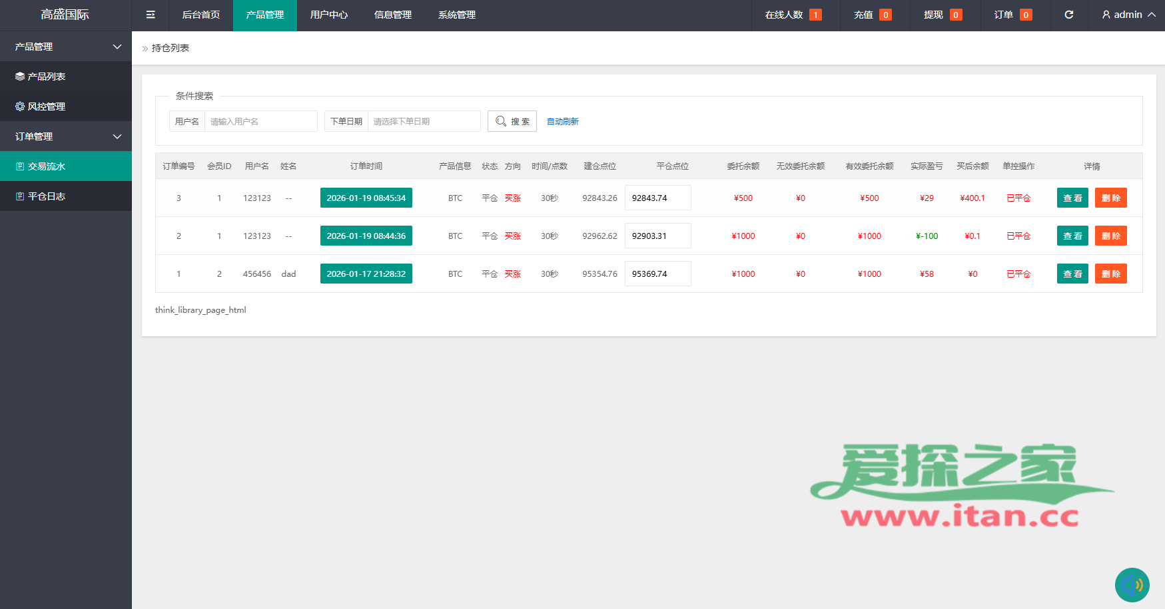Screen dimensions: 1165x609
Task: Open the admin user dropdown
Action: 1128,15
